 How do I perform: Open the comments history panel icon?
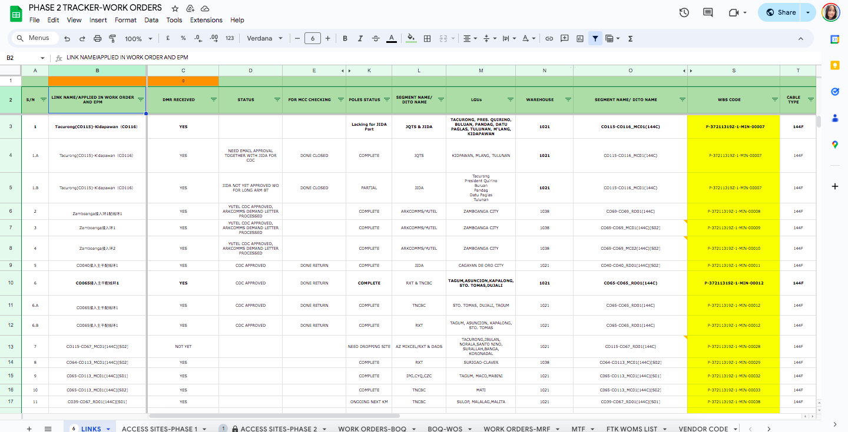click(x=708, y=12)
